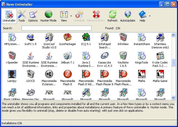Select KeyNote 1.6.5 entry
This screenshot has width=178, height=127.
(123, 59)
